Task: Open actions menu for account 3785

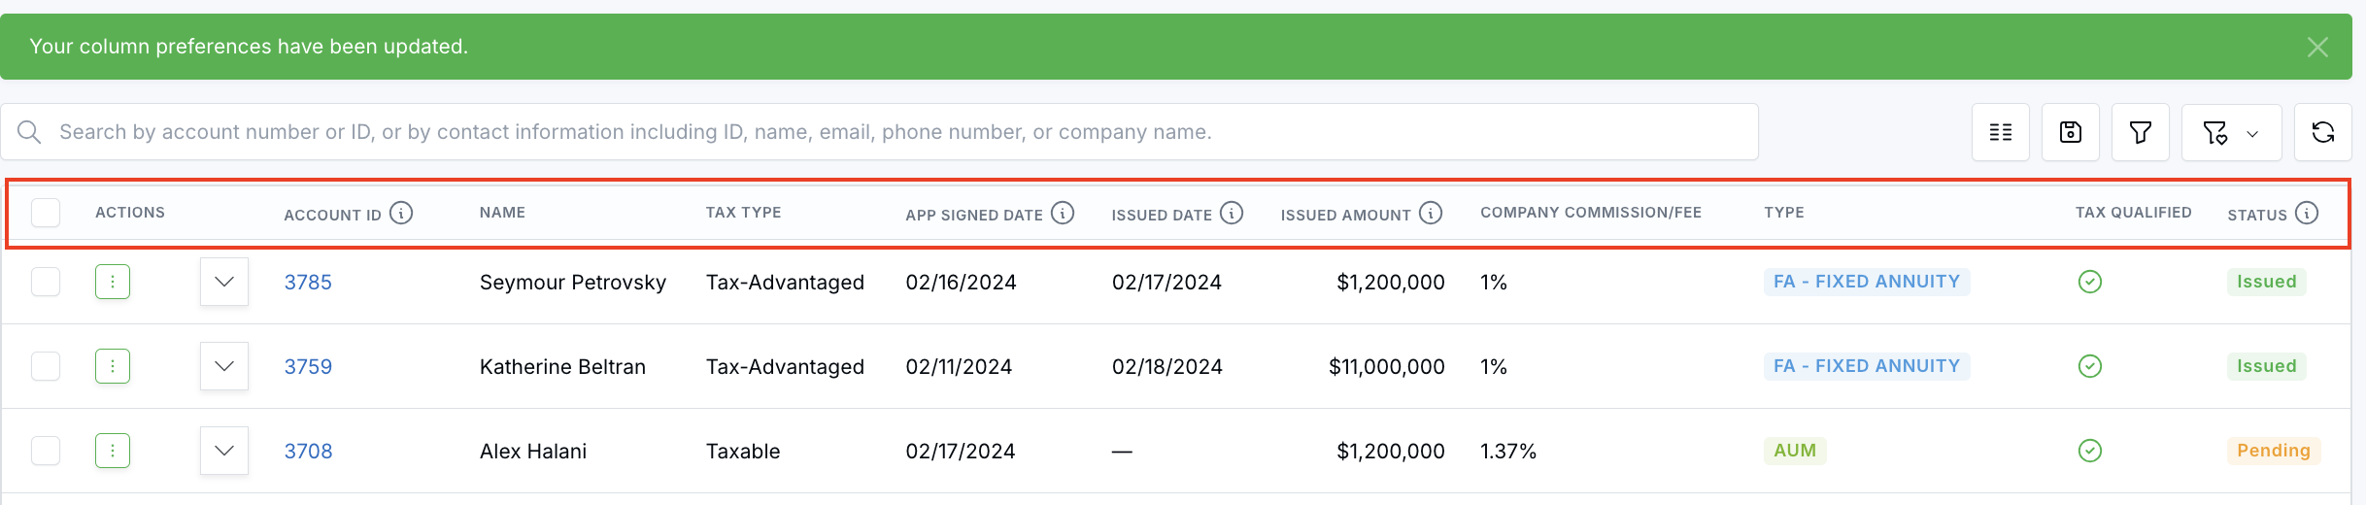Action: click(x=113, y=282)
